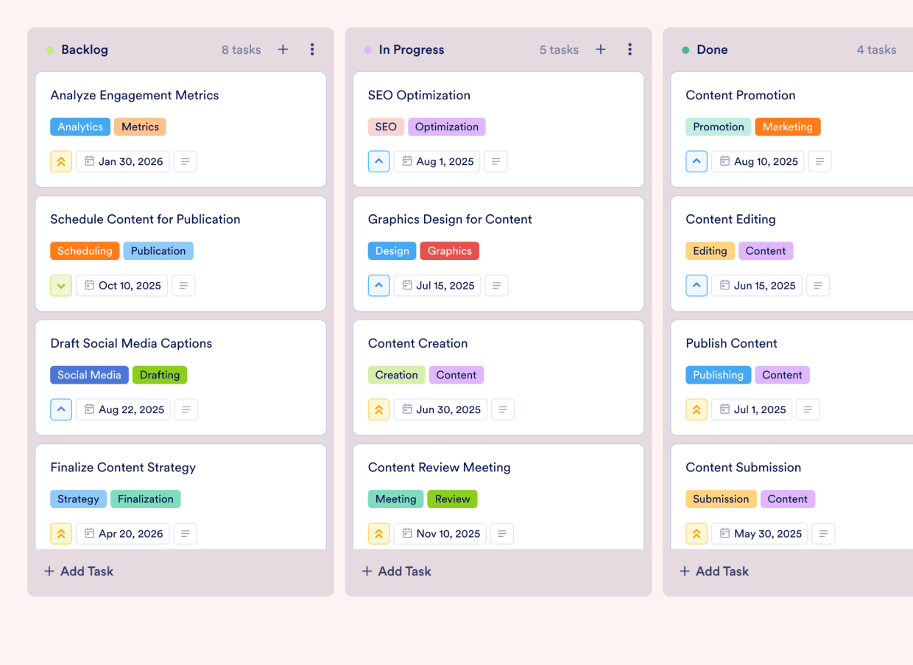Click low priority icon on Schedule Content card
Image resolution: width=913 pixels, height=665 pixels.
61,286
